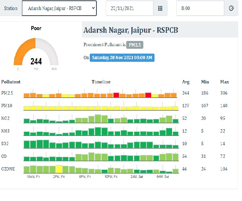Click the PM2.5 prominent pollutant badge
242x201 pixels.
click(x=135, y=45)
